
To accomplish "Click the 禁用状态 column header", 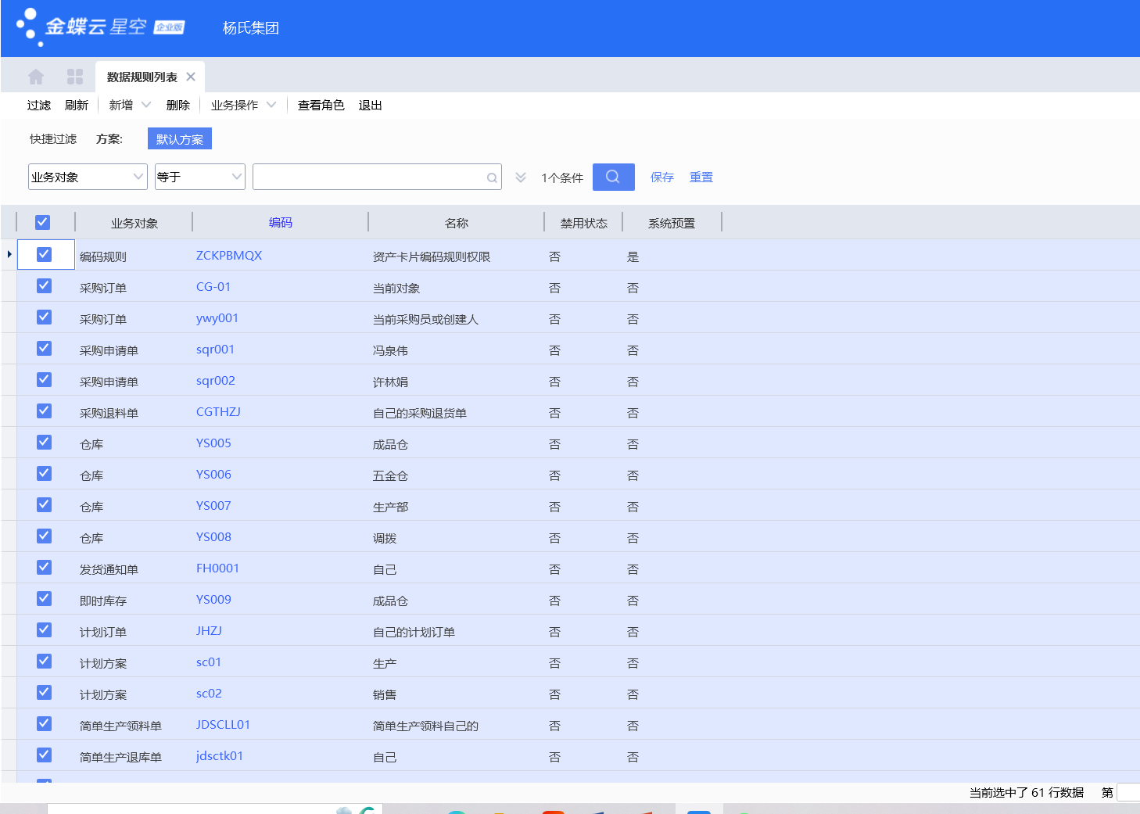I will 584,223.
